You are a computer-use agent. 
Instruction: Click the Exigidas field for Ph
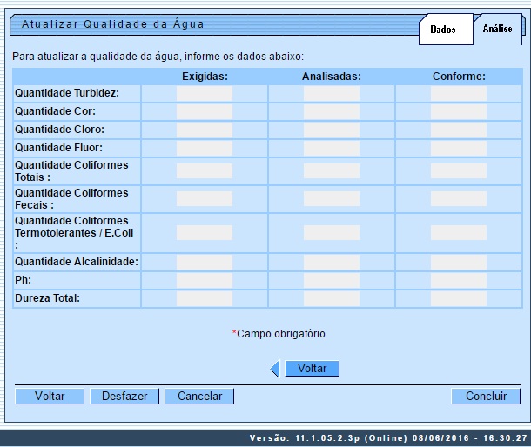coord(205,280)
